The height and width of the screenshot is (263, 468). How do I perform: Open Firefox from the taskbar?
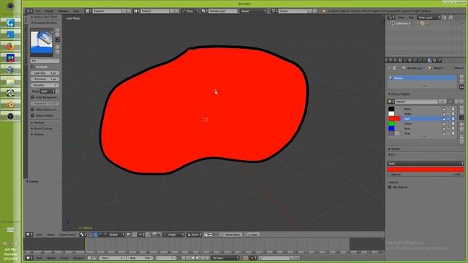pyautogui.click(x=10, y=46)
